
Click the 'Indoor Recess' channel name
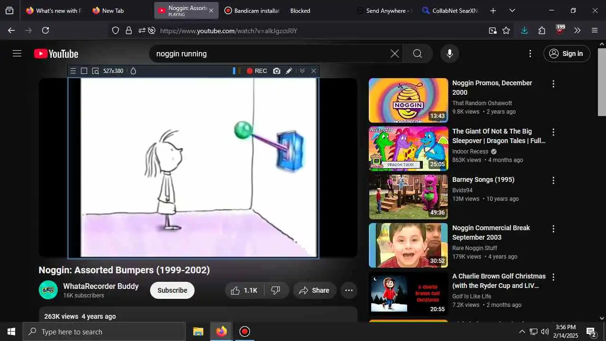[470, 152]
